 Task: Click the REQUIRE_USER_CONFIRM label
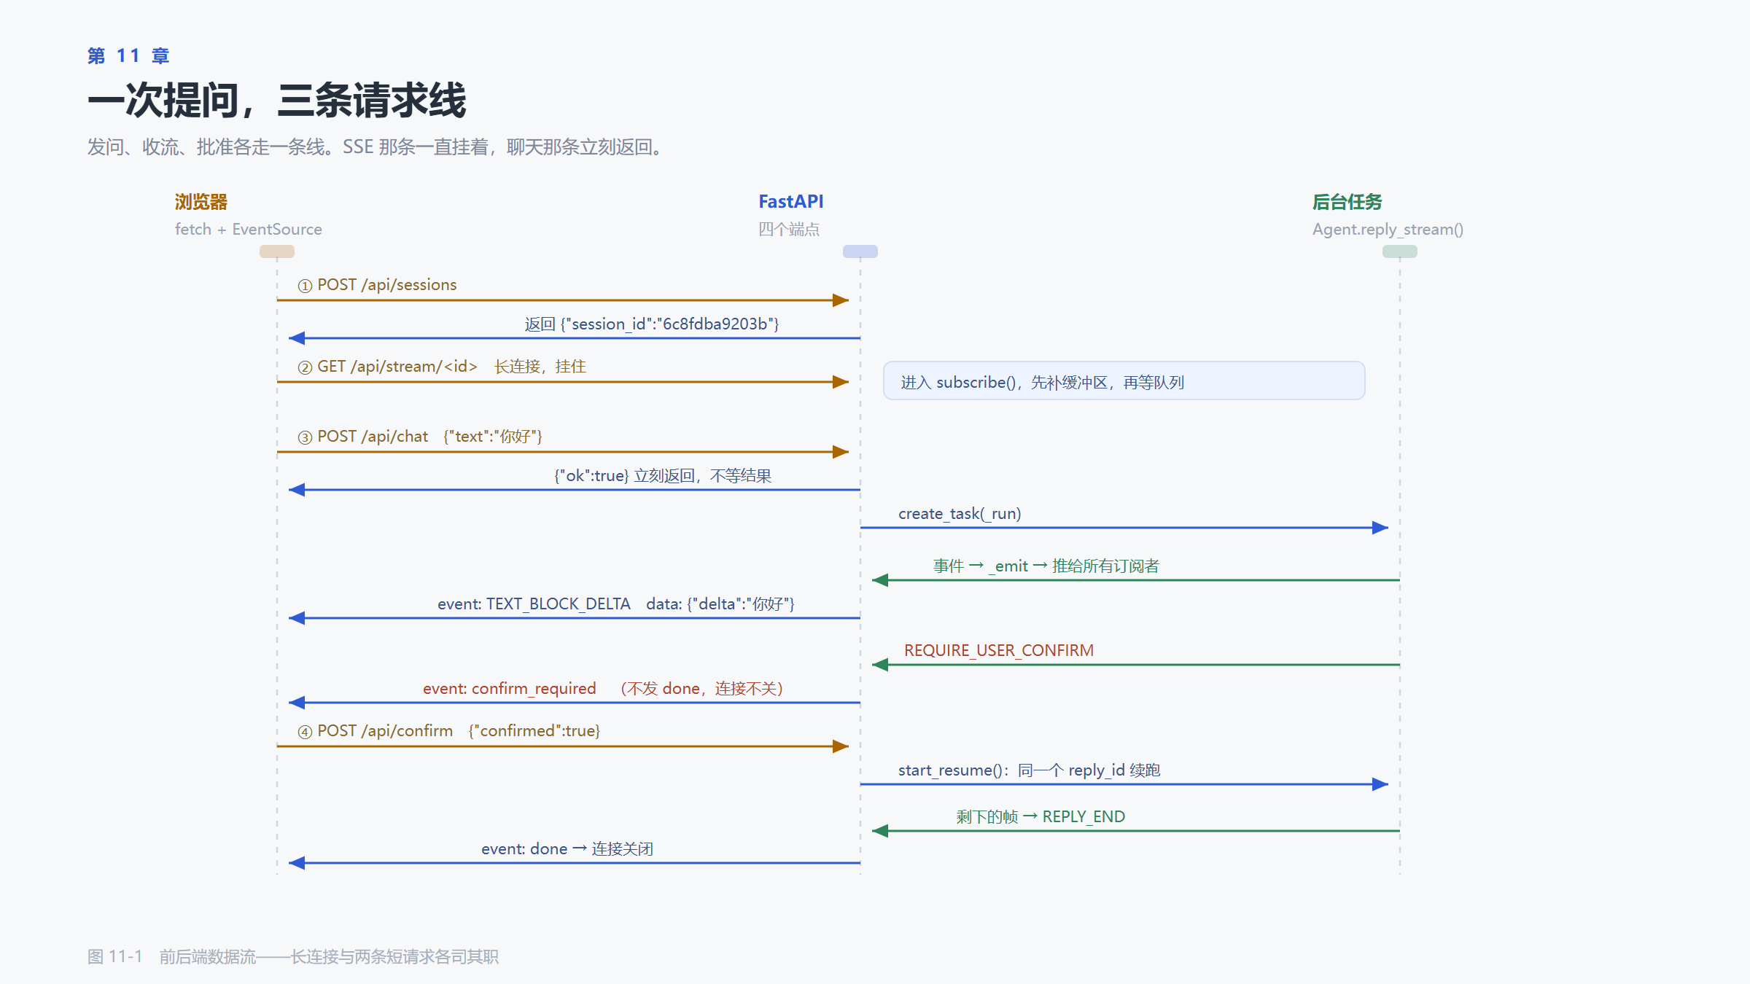pos(999,651)
